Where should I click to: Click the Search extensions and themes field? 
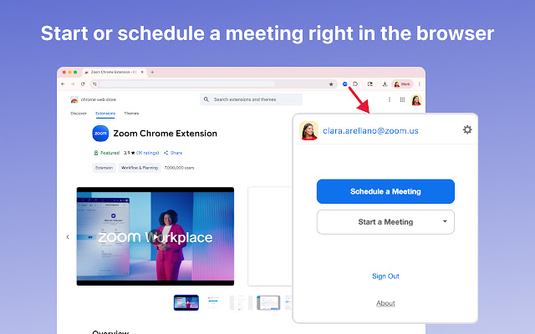click(251, 99)
